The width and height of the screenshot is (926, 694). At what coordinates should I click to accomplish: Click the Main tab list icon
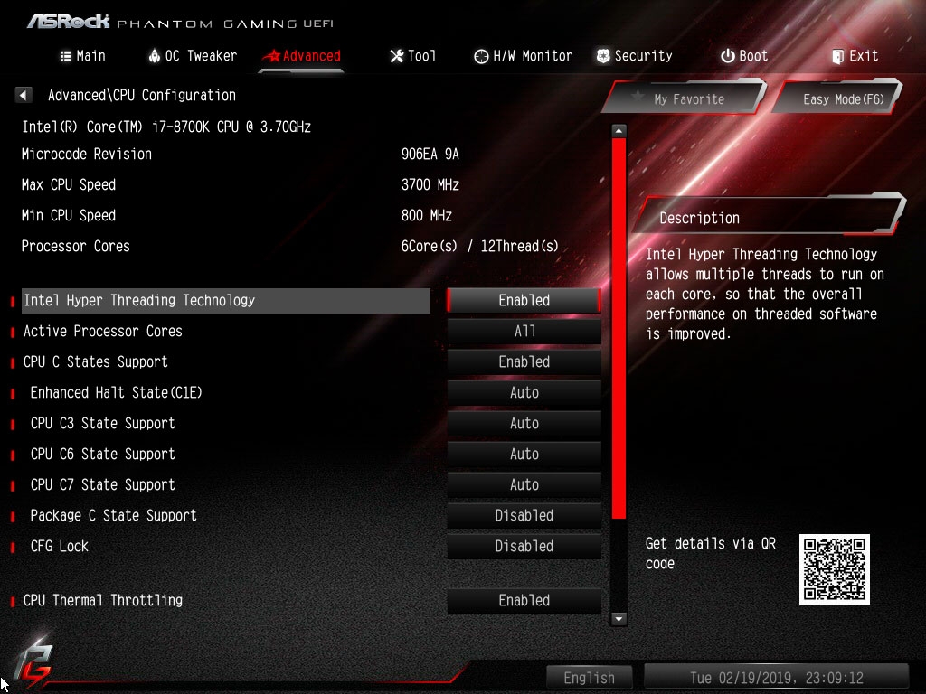(65, 56)
